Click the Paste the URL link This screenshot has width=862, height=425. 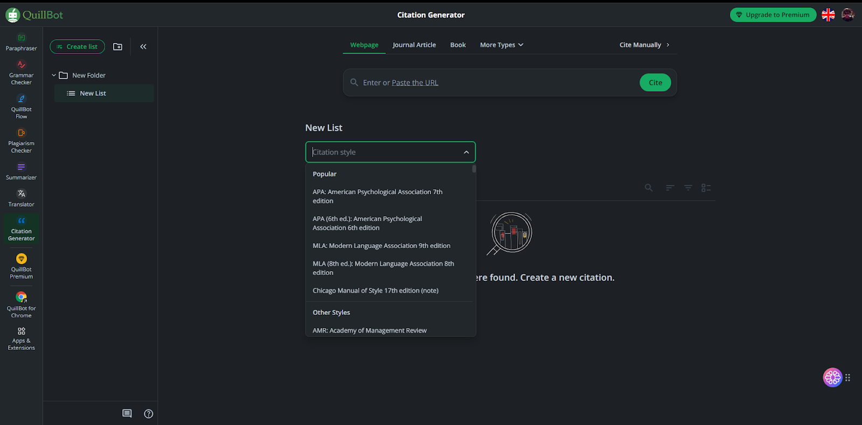(x=415, y=83)
